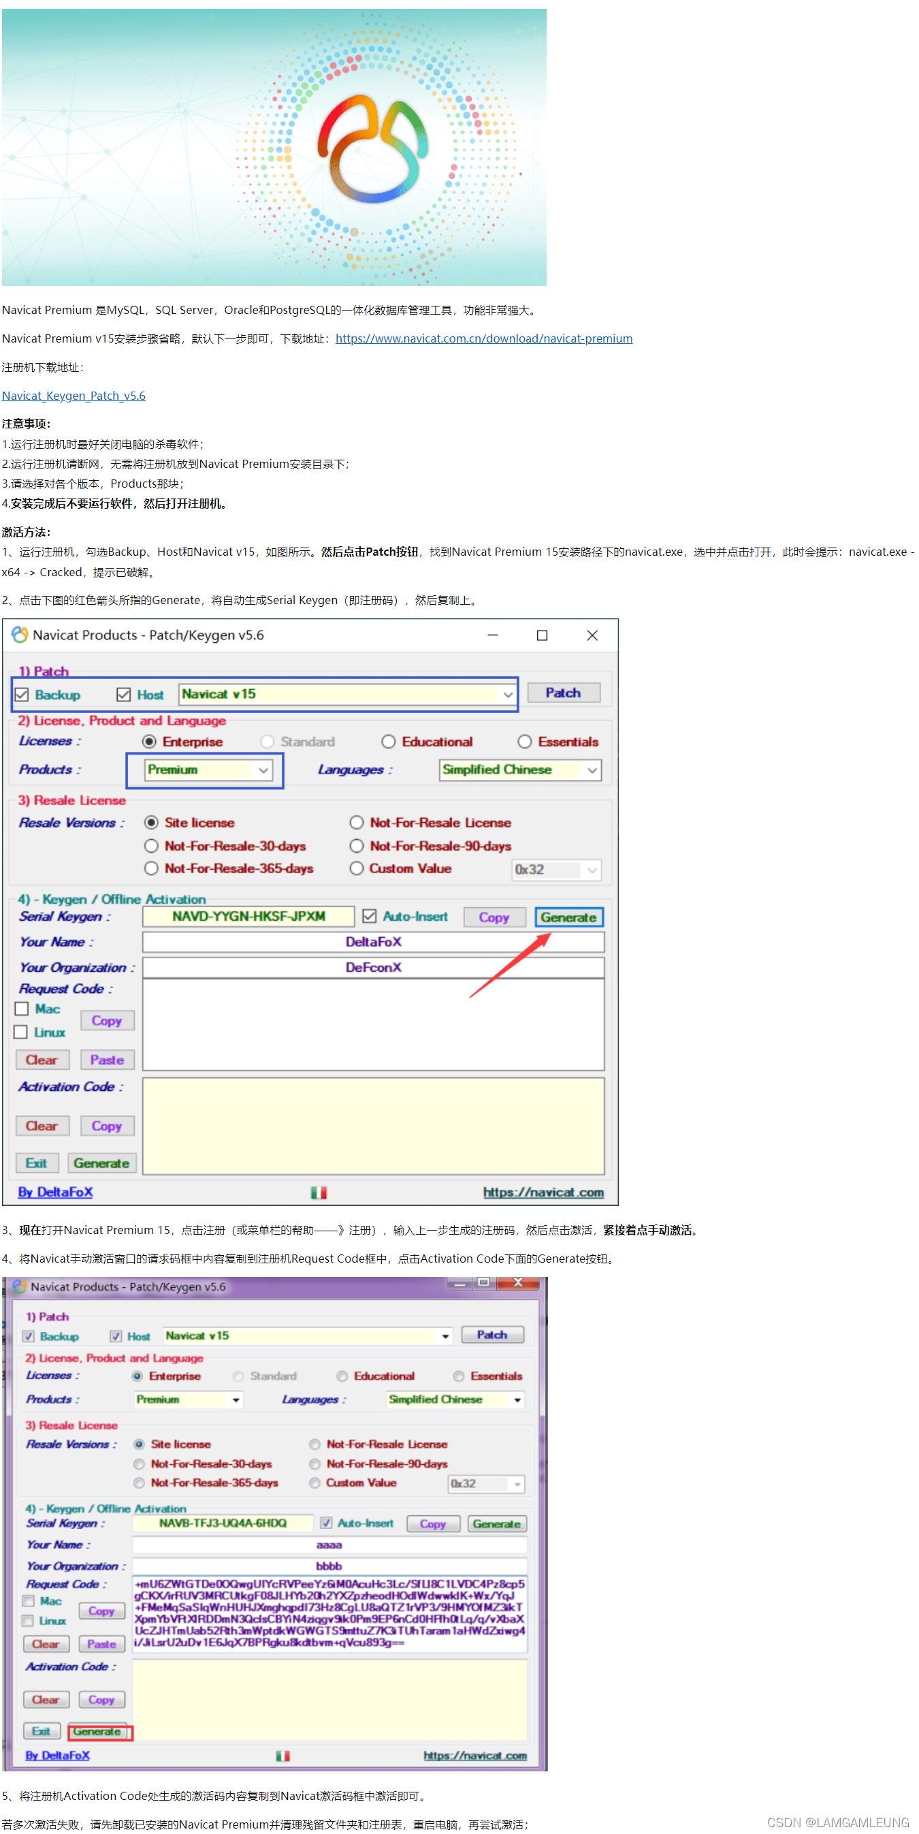The height and width of the screenshot is (1834, 919).
Task: Select Educational license in first keygen screenshot
Action: point(389,742)
